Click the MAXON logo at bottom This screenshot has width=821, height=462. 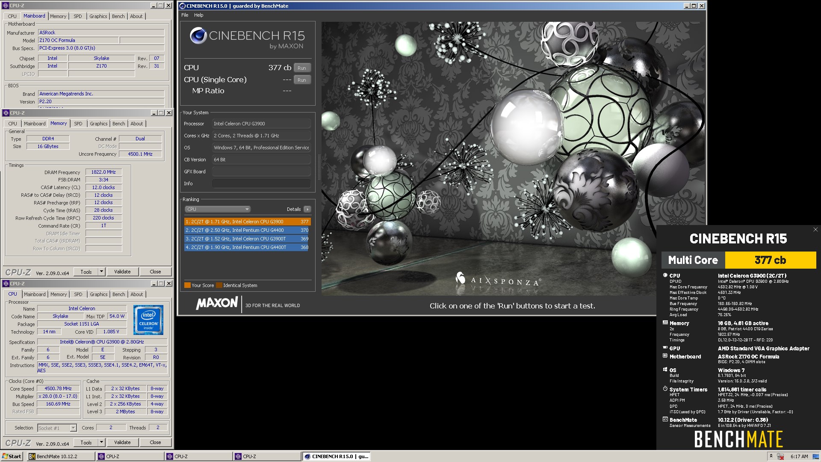217,303
